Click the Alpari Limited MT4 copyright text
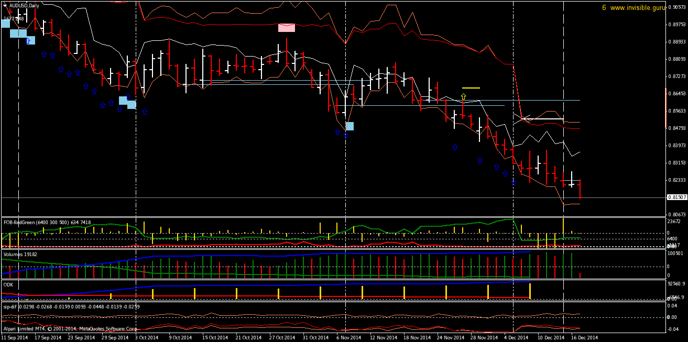The height and width of the screenshot is (342, 688). [70, 329]
